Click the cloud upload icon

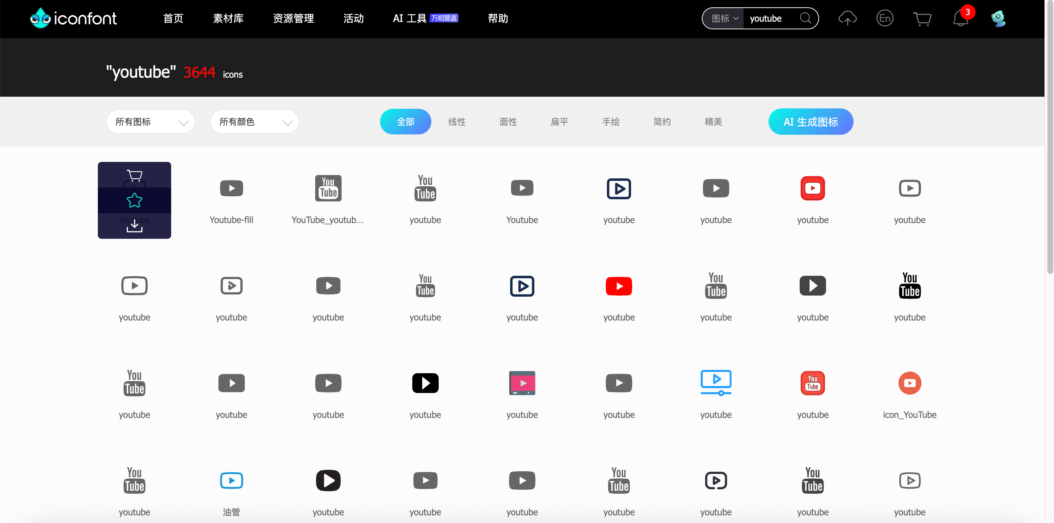click(847, 18)
